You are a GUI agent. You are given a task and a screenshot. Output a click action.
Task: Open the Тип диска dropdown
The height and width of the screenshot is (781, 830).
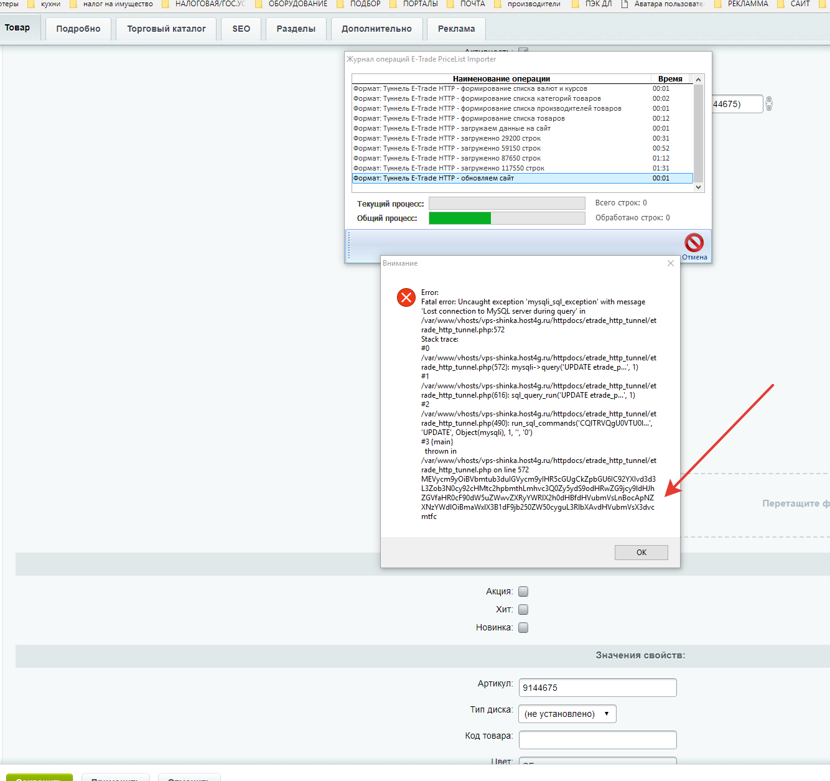tap(567, 714)
